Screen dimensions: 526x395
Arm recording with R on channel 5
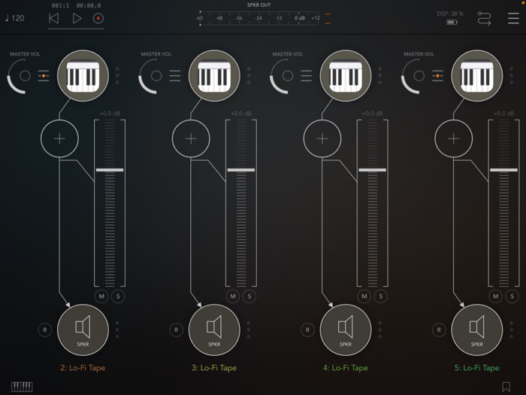439,330
